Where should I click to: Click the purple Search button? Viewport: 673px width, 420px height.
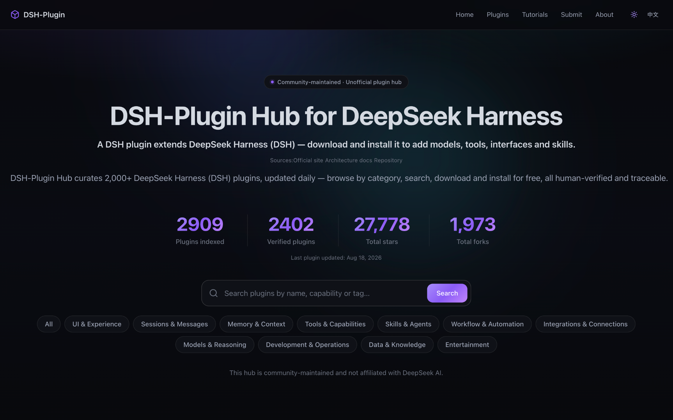click(447, 293)
